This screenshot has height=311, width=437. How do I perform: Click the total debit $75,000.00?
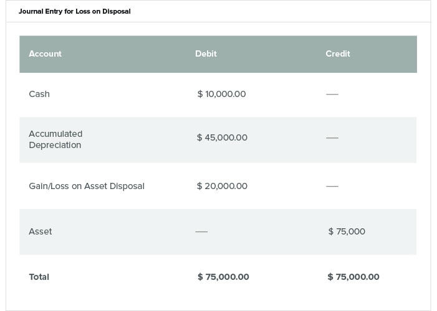(x=223, y=277)
